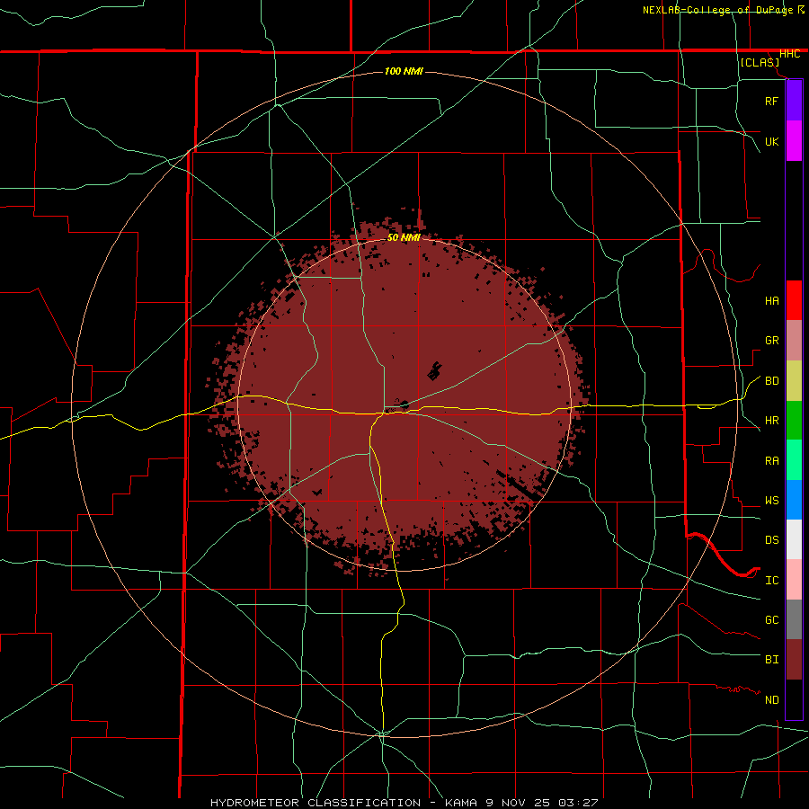809x809 pixels.
Task: Click the 'HR' legend label
Action: coord(771,421)
